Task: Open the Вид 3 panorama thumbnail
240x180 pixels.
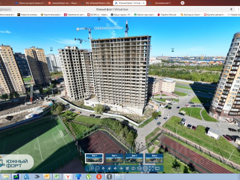Action: (134, 158)
